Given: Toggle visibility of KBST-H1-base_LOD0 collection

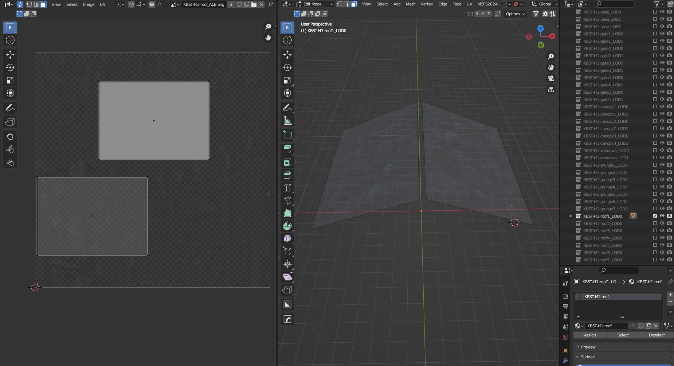Looking at the screenshot, I should tap(662, 12).
